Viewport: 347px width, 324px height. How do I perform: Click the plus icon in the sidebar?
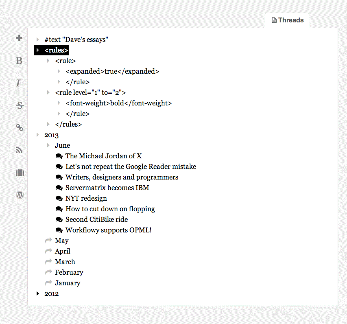19,38
